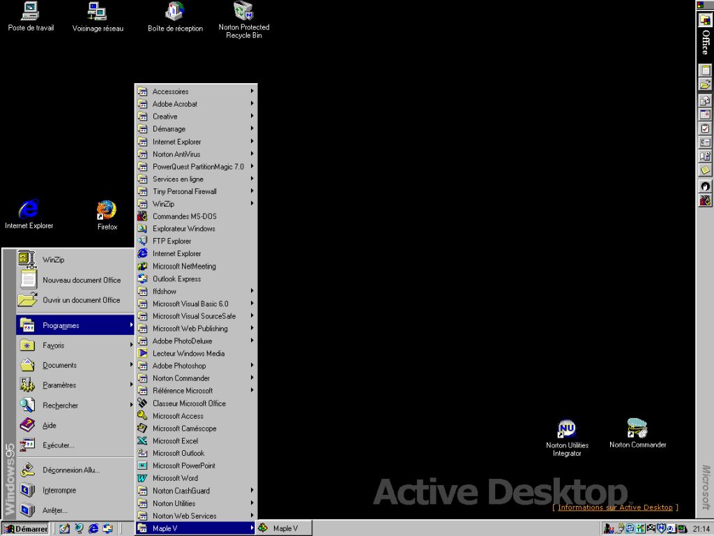Image resolution: width=714 pixels, height=536 pixels.
Task: Open the Poste de travail desktop icon
Action: (x=31, y=17)
